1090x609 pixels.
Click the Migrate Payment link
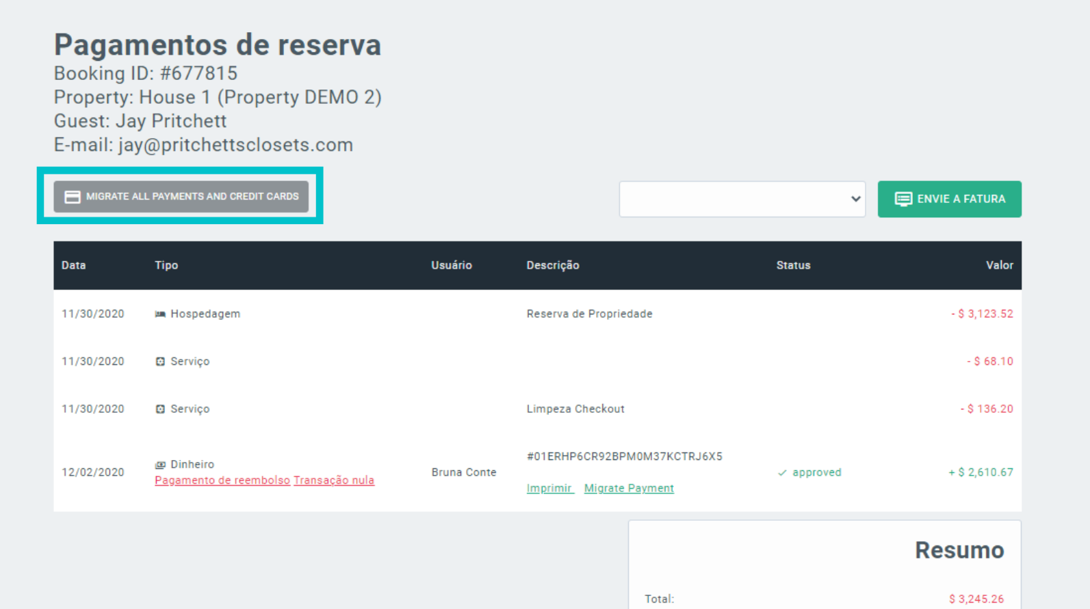[x=629, y=489]
